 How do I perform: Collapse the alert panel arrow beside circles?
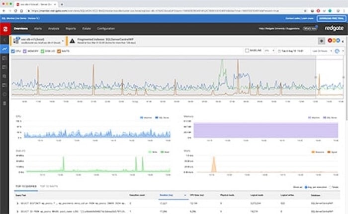343,41
